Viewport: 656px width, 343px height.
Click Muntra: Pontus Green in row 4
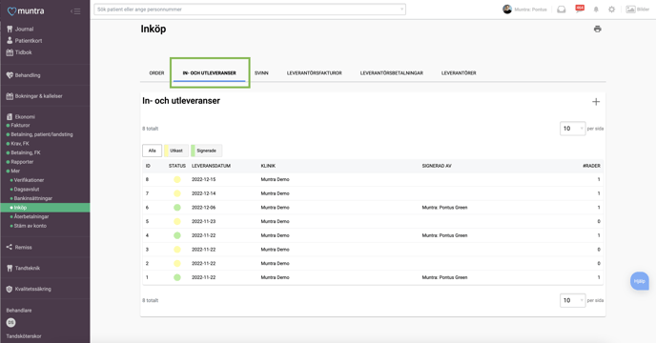point(444,235)
